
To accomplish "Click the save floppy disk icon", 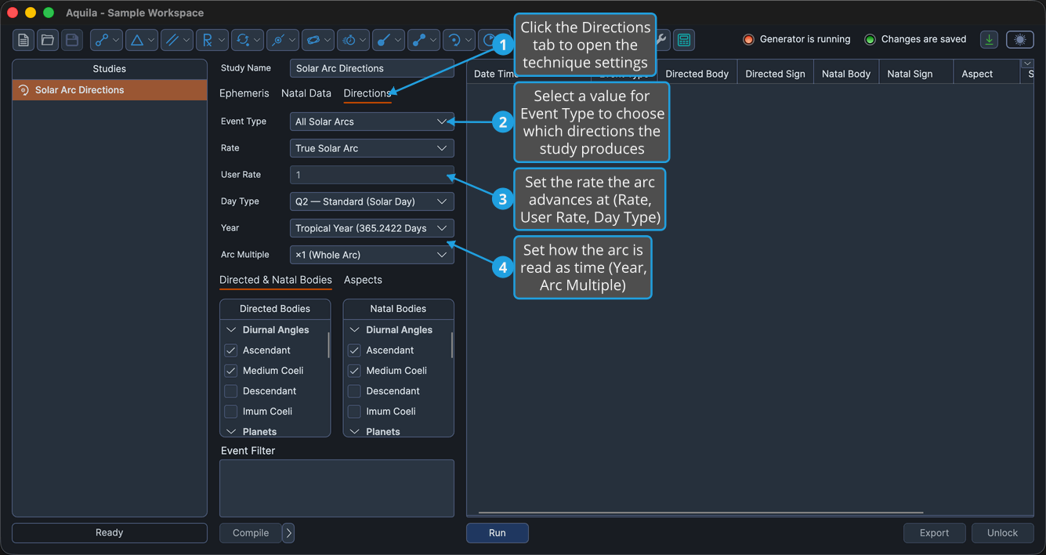I will pyautogui.click(x=72, y=40).
